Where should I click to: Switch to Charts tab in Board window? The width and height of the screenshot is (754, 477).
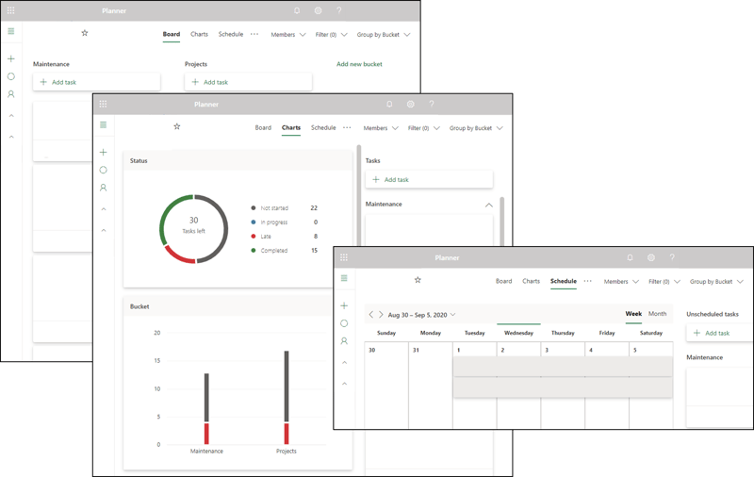[x=199, y=34]
